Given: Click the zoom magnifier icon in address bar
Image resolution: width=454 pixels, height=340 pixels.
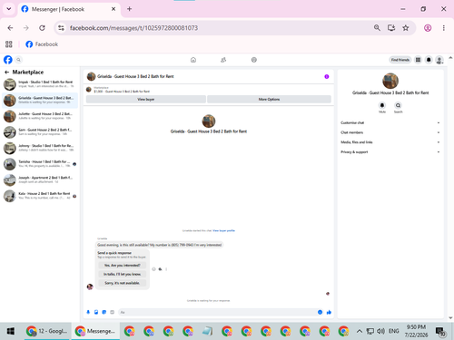Looking at the screenshot, I should pos(377,28).
